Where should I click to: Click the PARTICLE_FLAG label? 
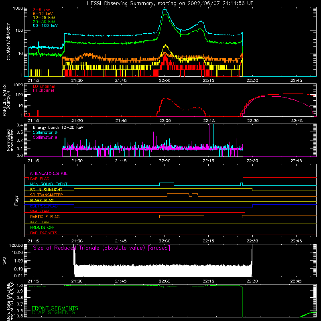coord(45,217)
